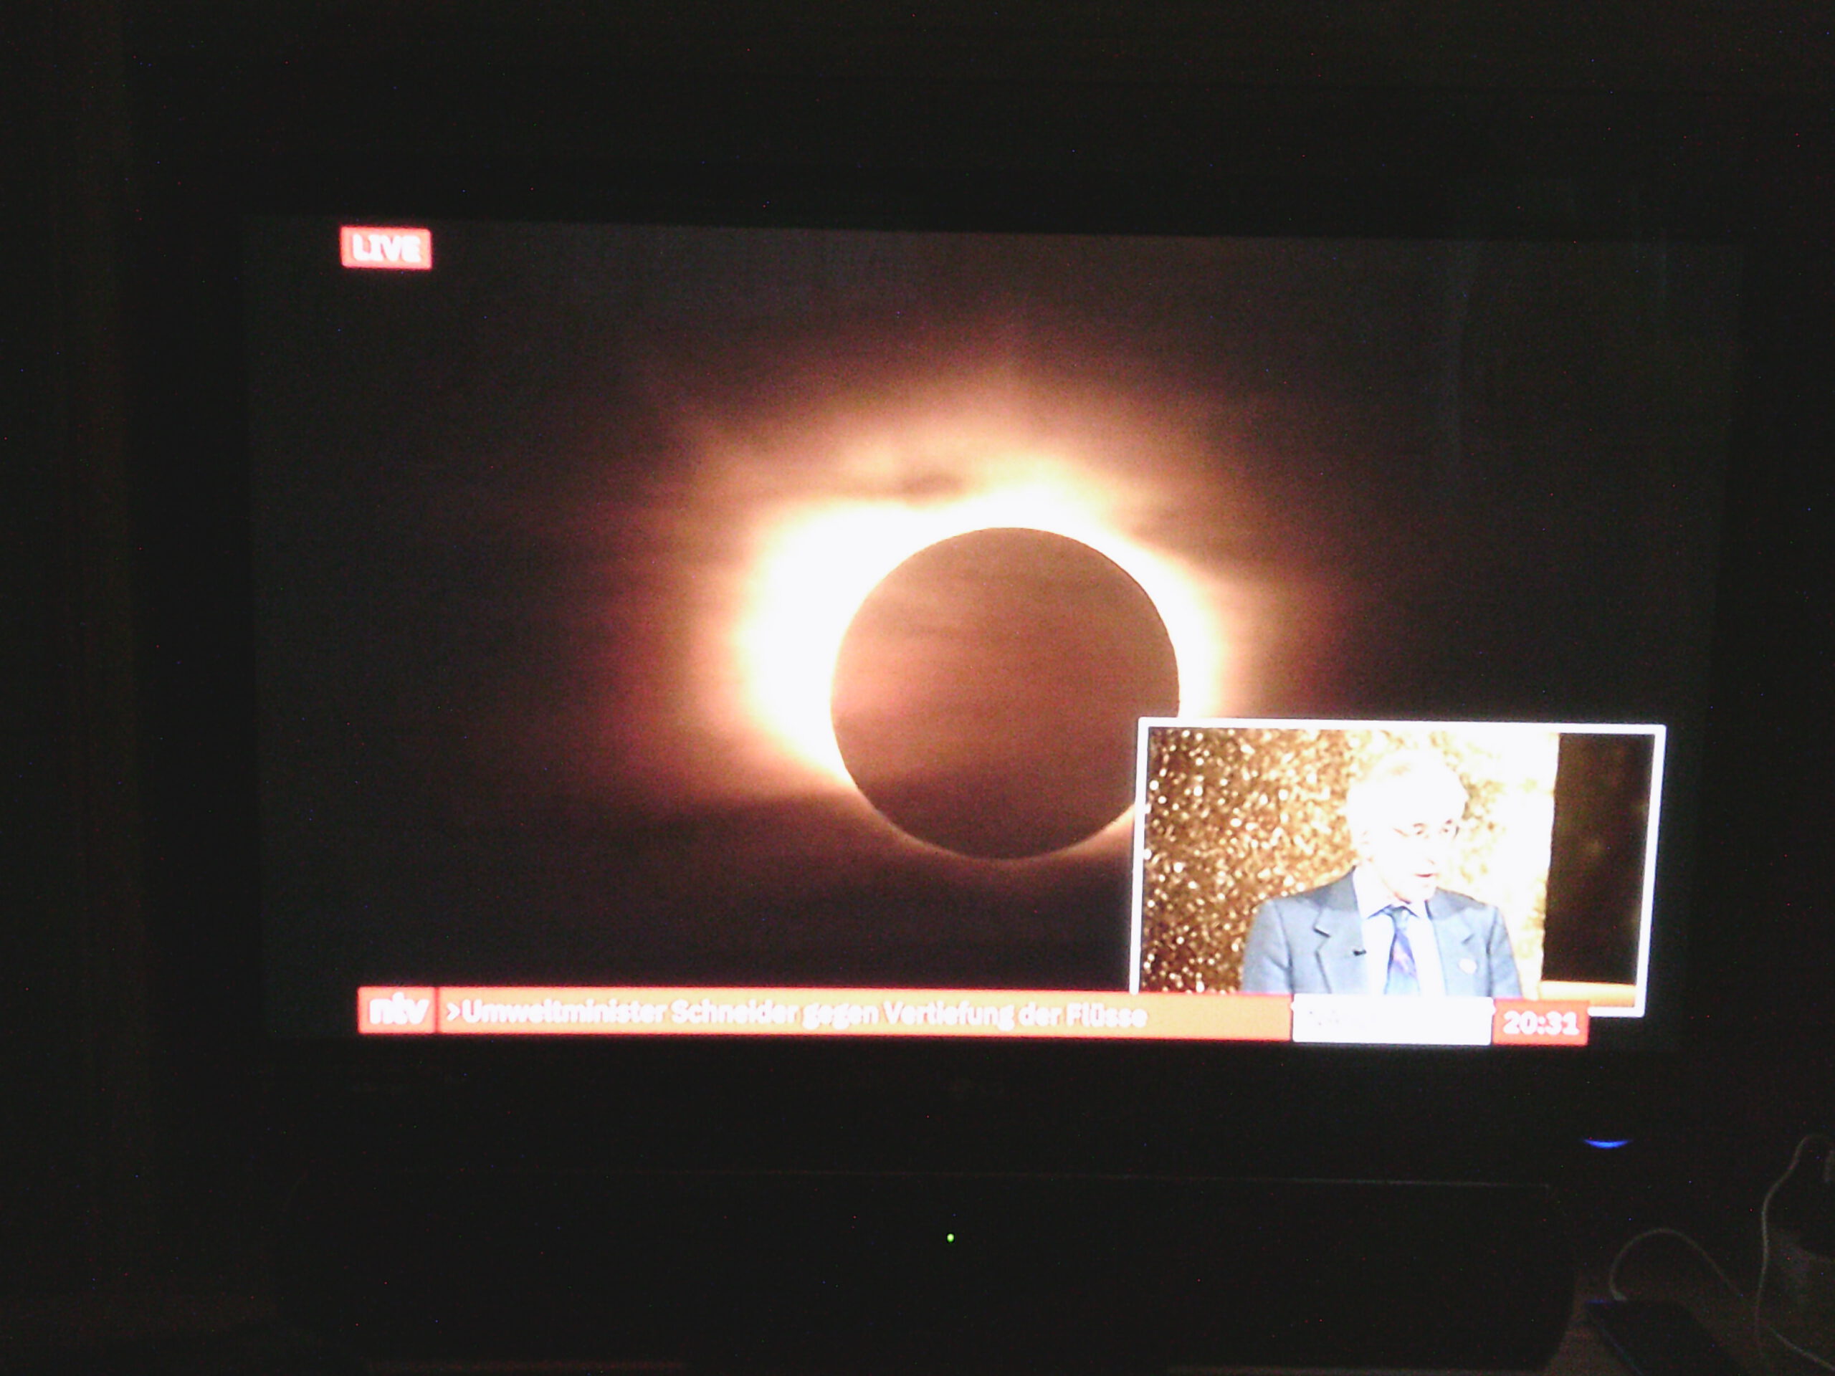Click the green indicator light below the TV
1835x1376 pixels.
950,1238
